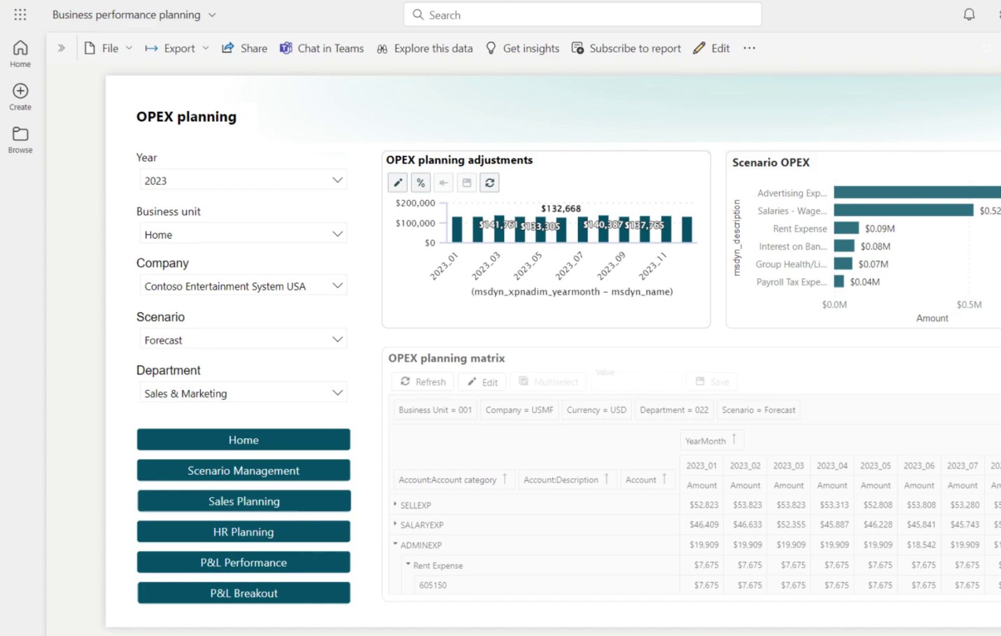
Task: Click the P&L Performance button
Action: click(x=243, y=562)
